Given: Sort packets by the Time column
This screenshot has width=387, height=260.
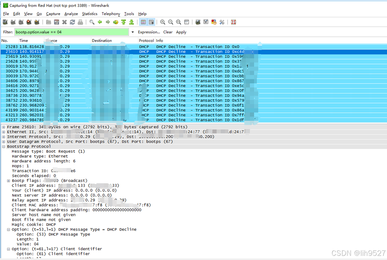Looking at the screenshot, I should point(31,41).
